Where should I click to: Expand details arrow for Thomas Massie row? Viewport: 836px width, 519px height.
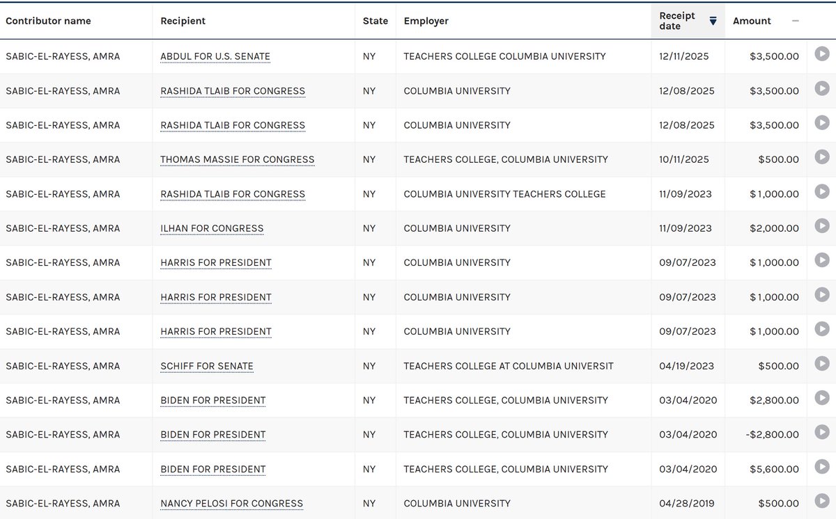tap(822, 157)
